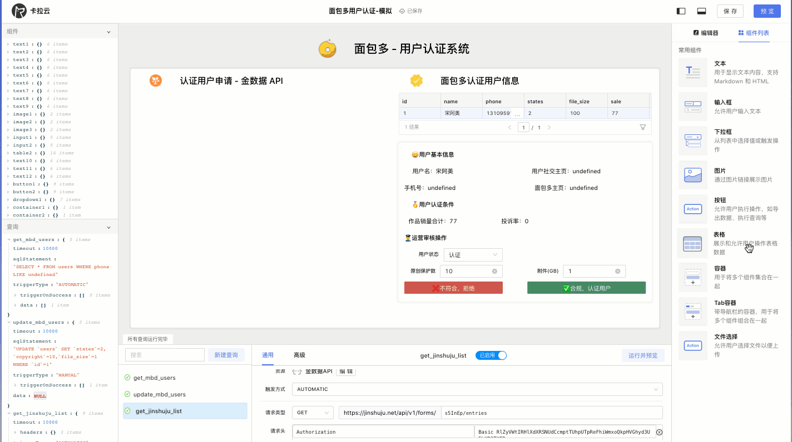Open the GET request type dropdown
Image resolution: width=792 pixels, height=442 pixels.
point(313,412)
